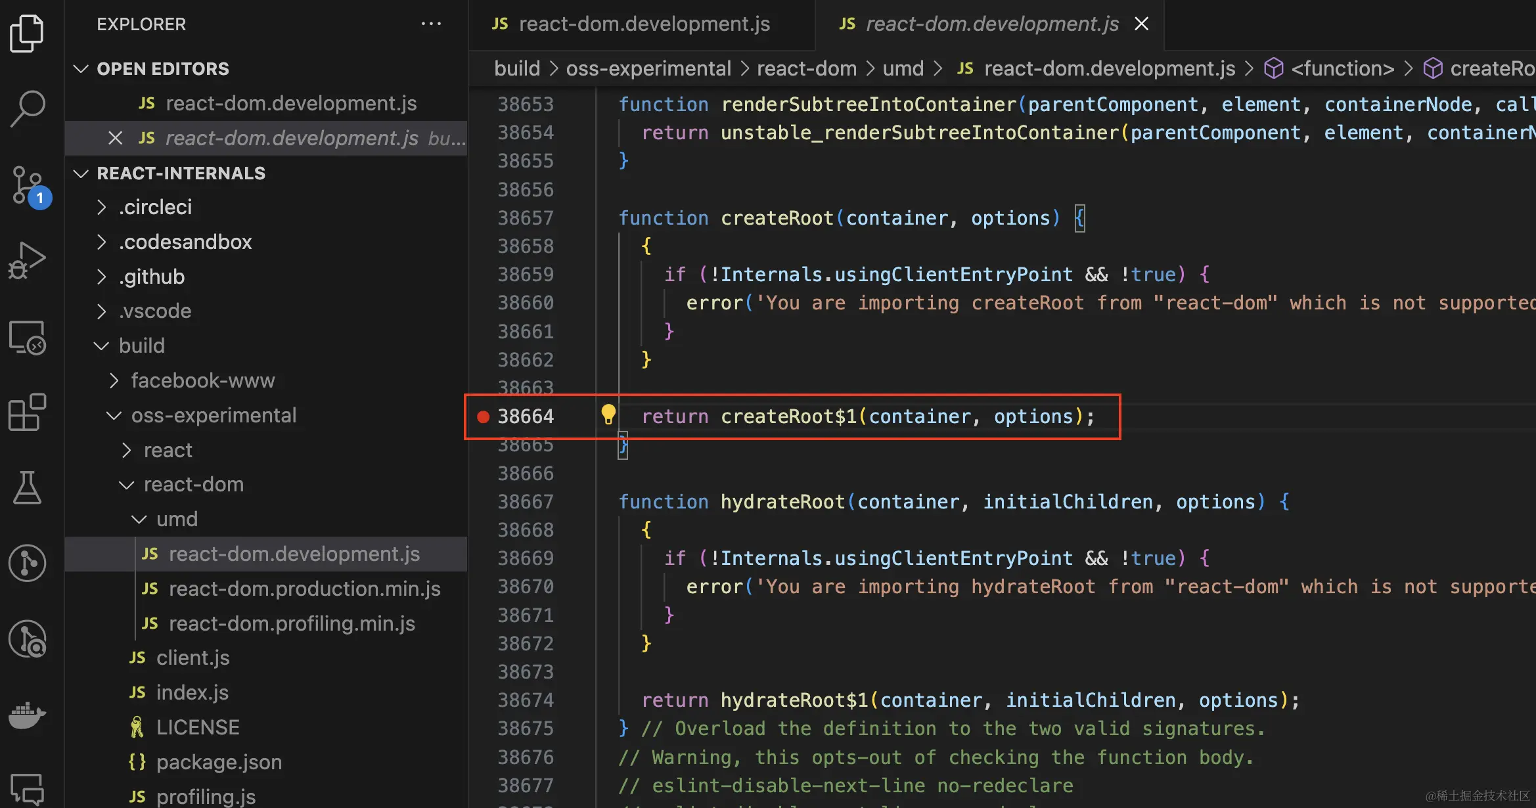The image size is (1536, 808).
Task: Click the lightbulb code action on line 38664
Action: click(x=608, y=415)
